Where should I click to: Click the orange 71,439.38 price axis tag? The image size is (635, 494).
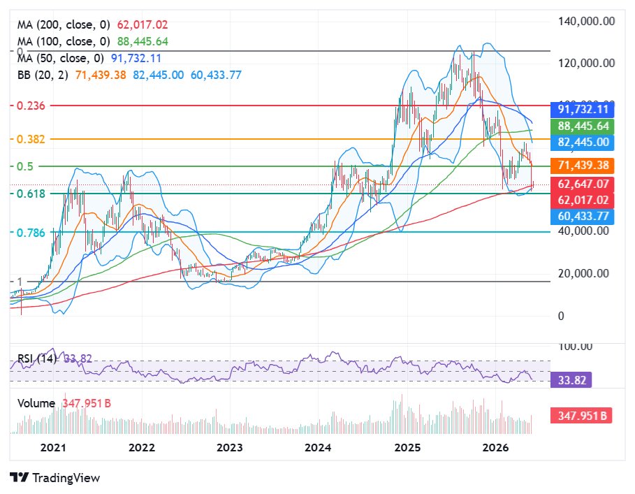(583, 165)
